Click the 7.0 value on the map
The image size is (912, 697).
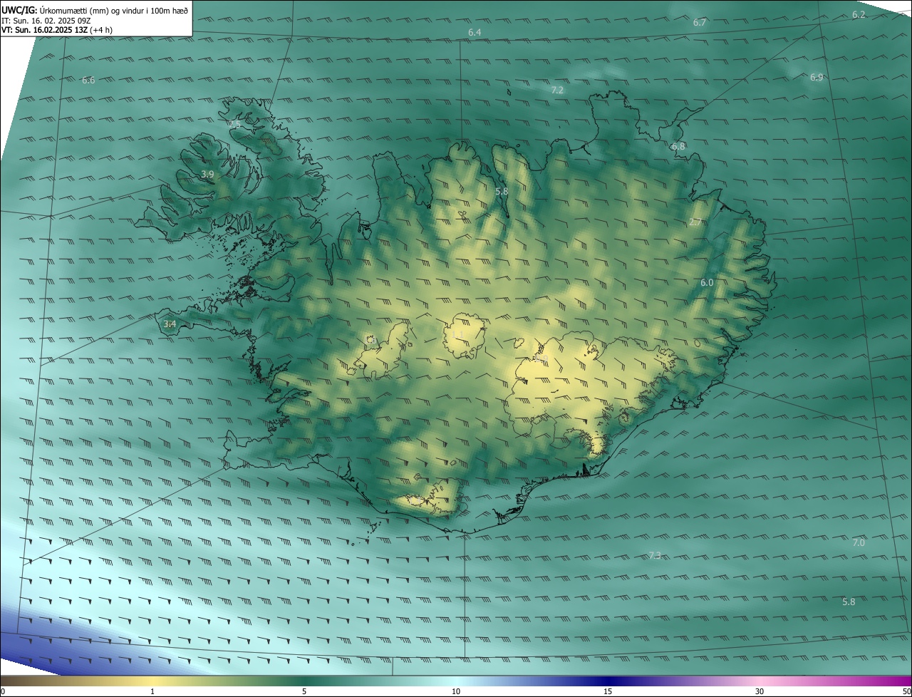[x=859, y=543]
